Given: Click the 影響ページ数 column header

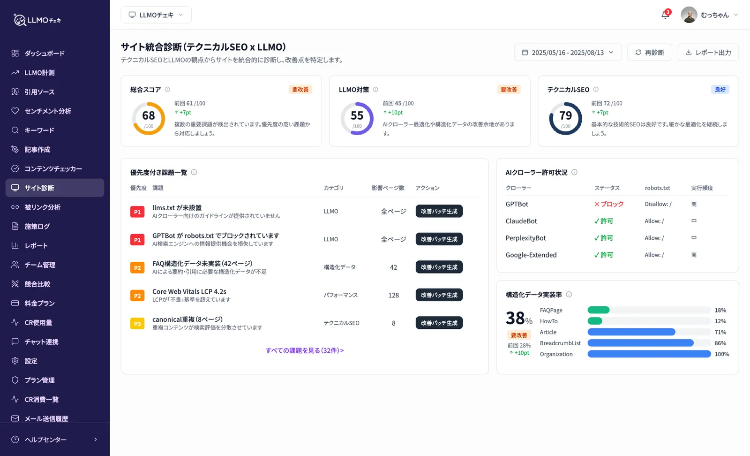Looking at the screenshot, I should pos(388,188).
